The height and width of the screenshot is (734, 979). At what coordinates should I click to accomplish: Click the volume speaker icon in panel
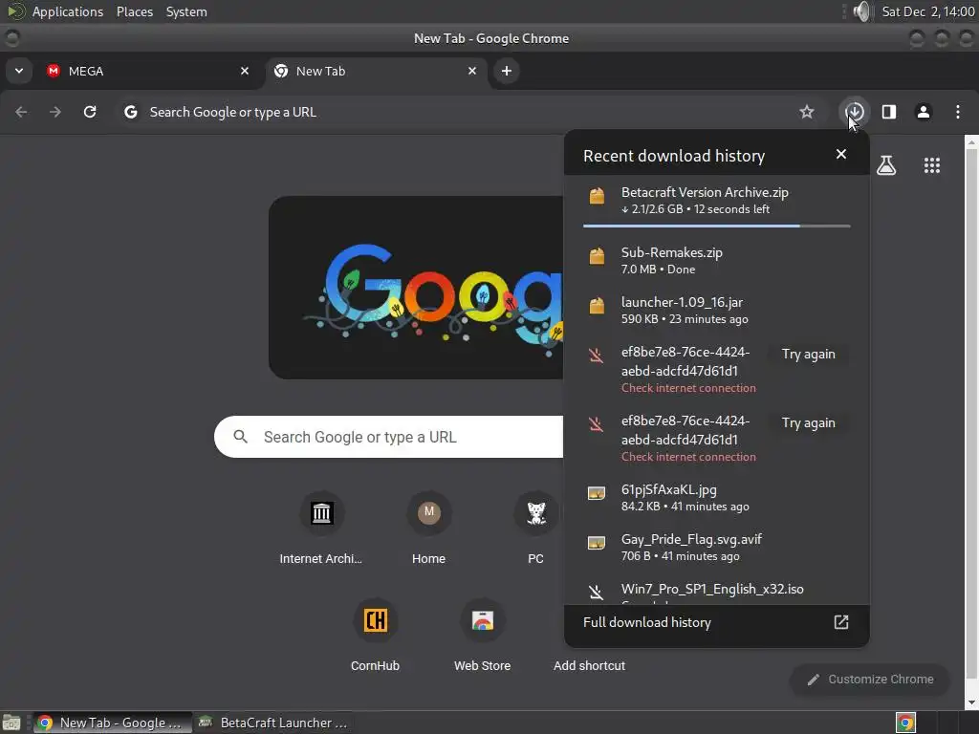[861, 11]
